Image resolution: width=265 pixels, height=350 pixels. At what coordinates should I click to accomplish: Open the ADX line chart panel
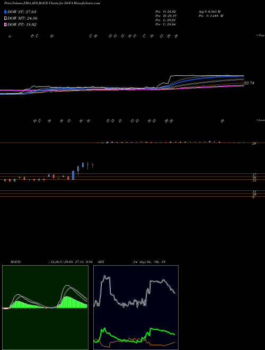136,308
